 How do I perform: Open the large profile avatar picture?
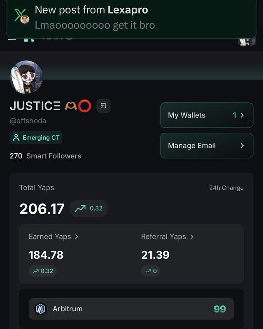(x=26, y=77)
